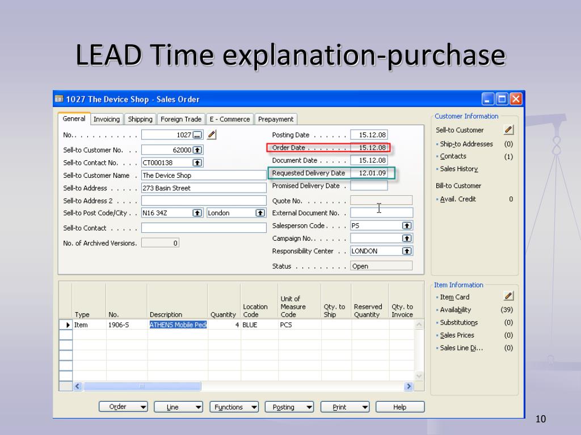
Task: Open the Availability link
Action: tap(456, 310)
